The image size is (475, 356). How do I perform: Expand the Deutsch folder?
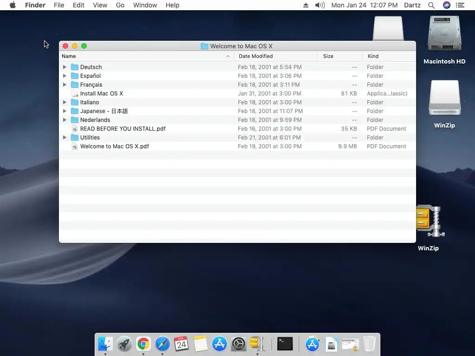(x=64, y=67)
